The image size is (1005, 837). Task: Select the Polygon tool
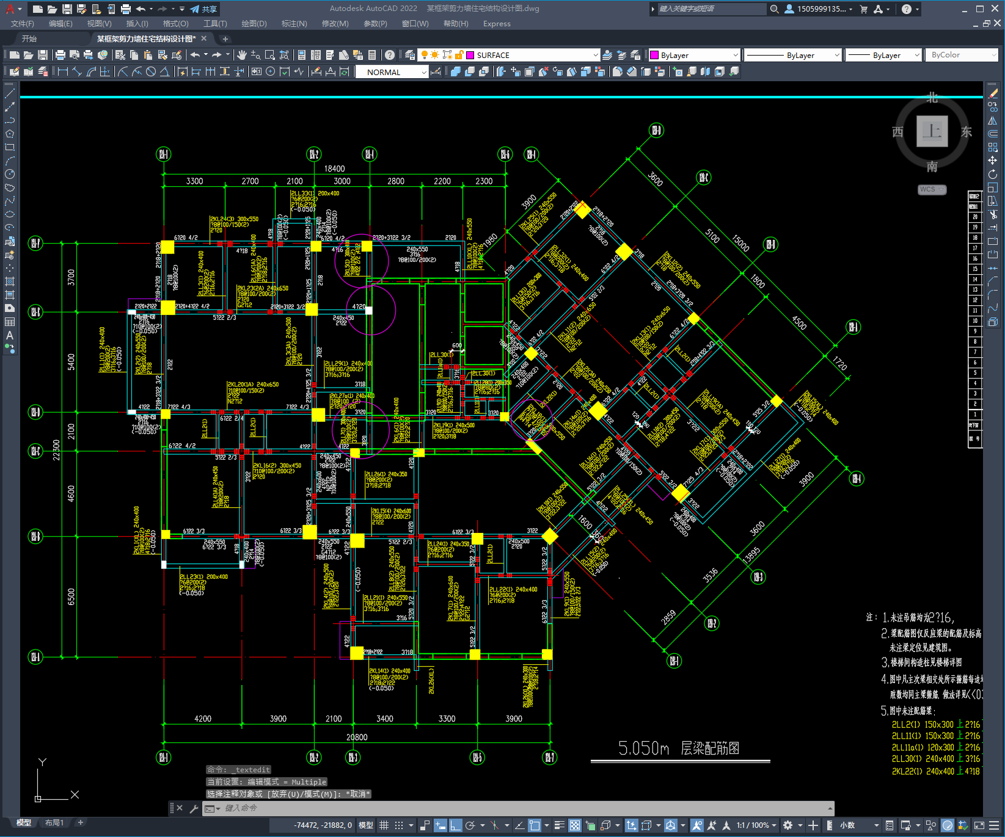10,134
